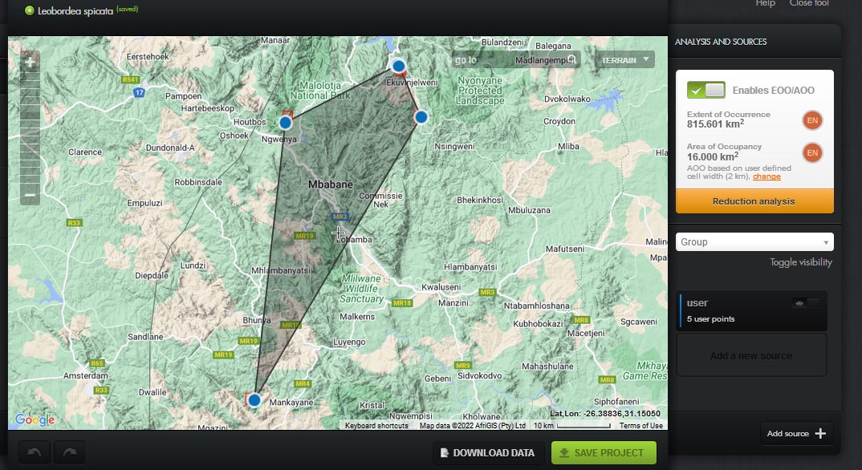
Task: Open the Help menu item
Action: point(765,4)
